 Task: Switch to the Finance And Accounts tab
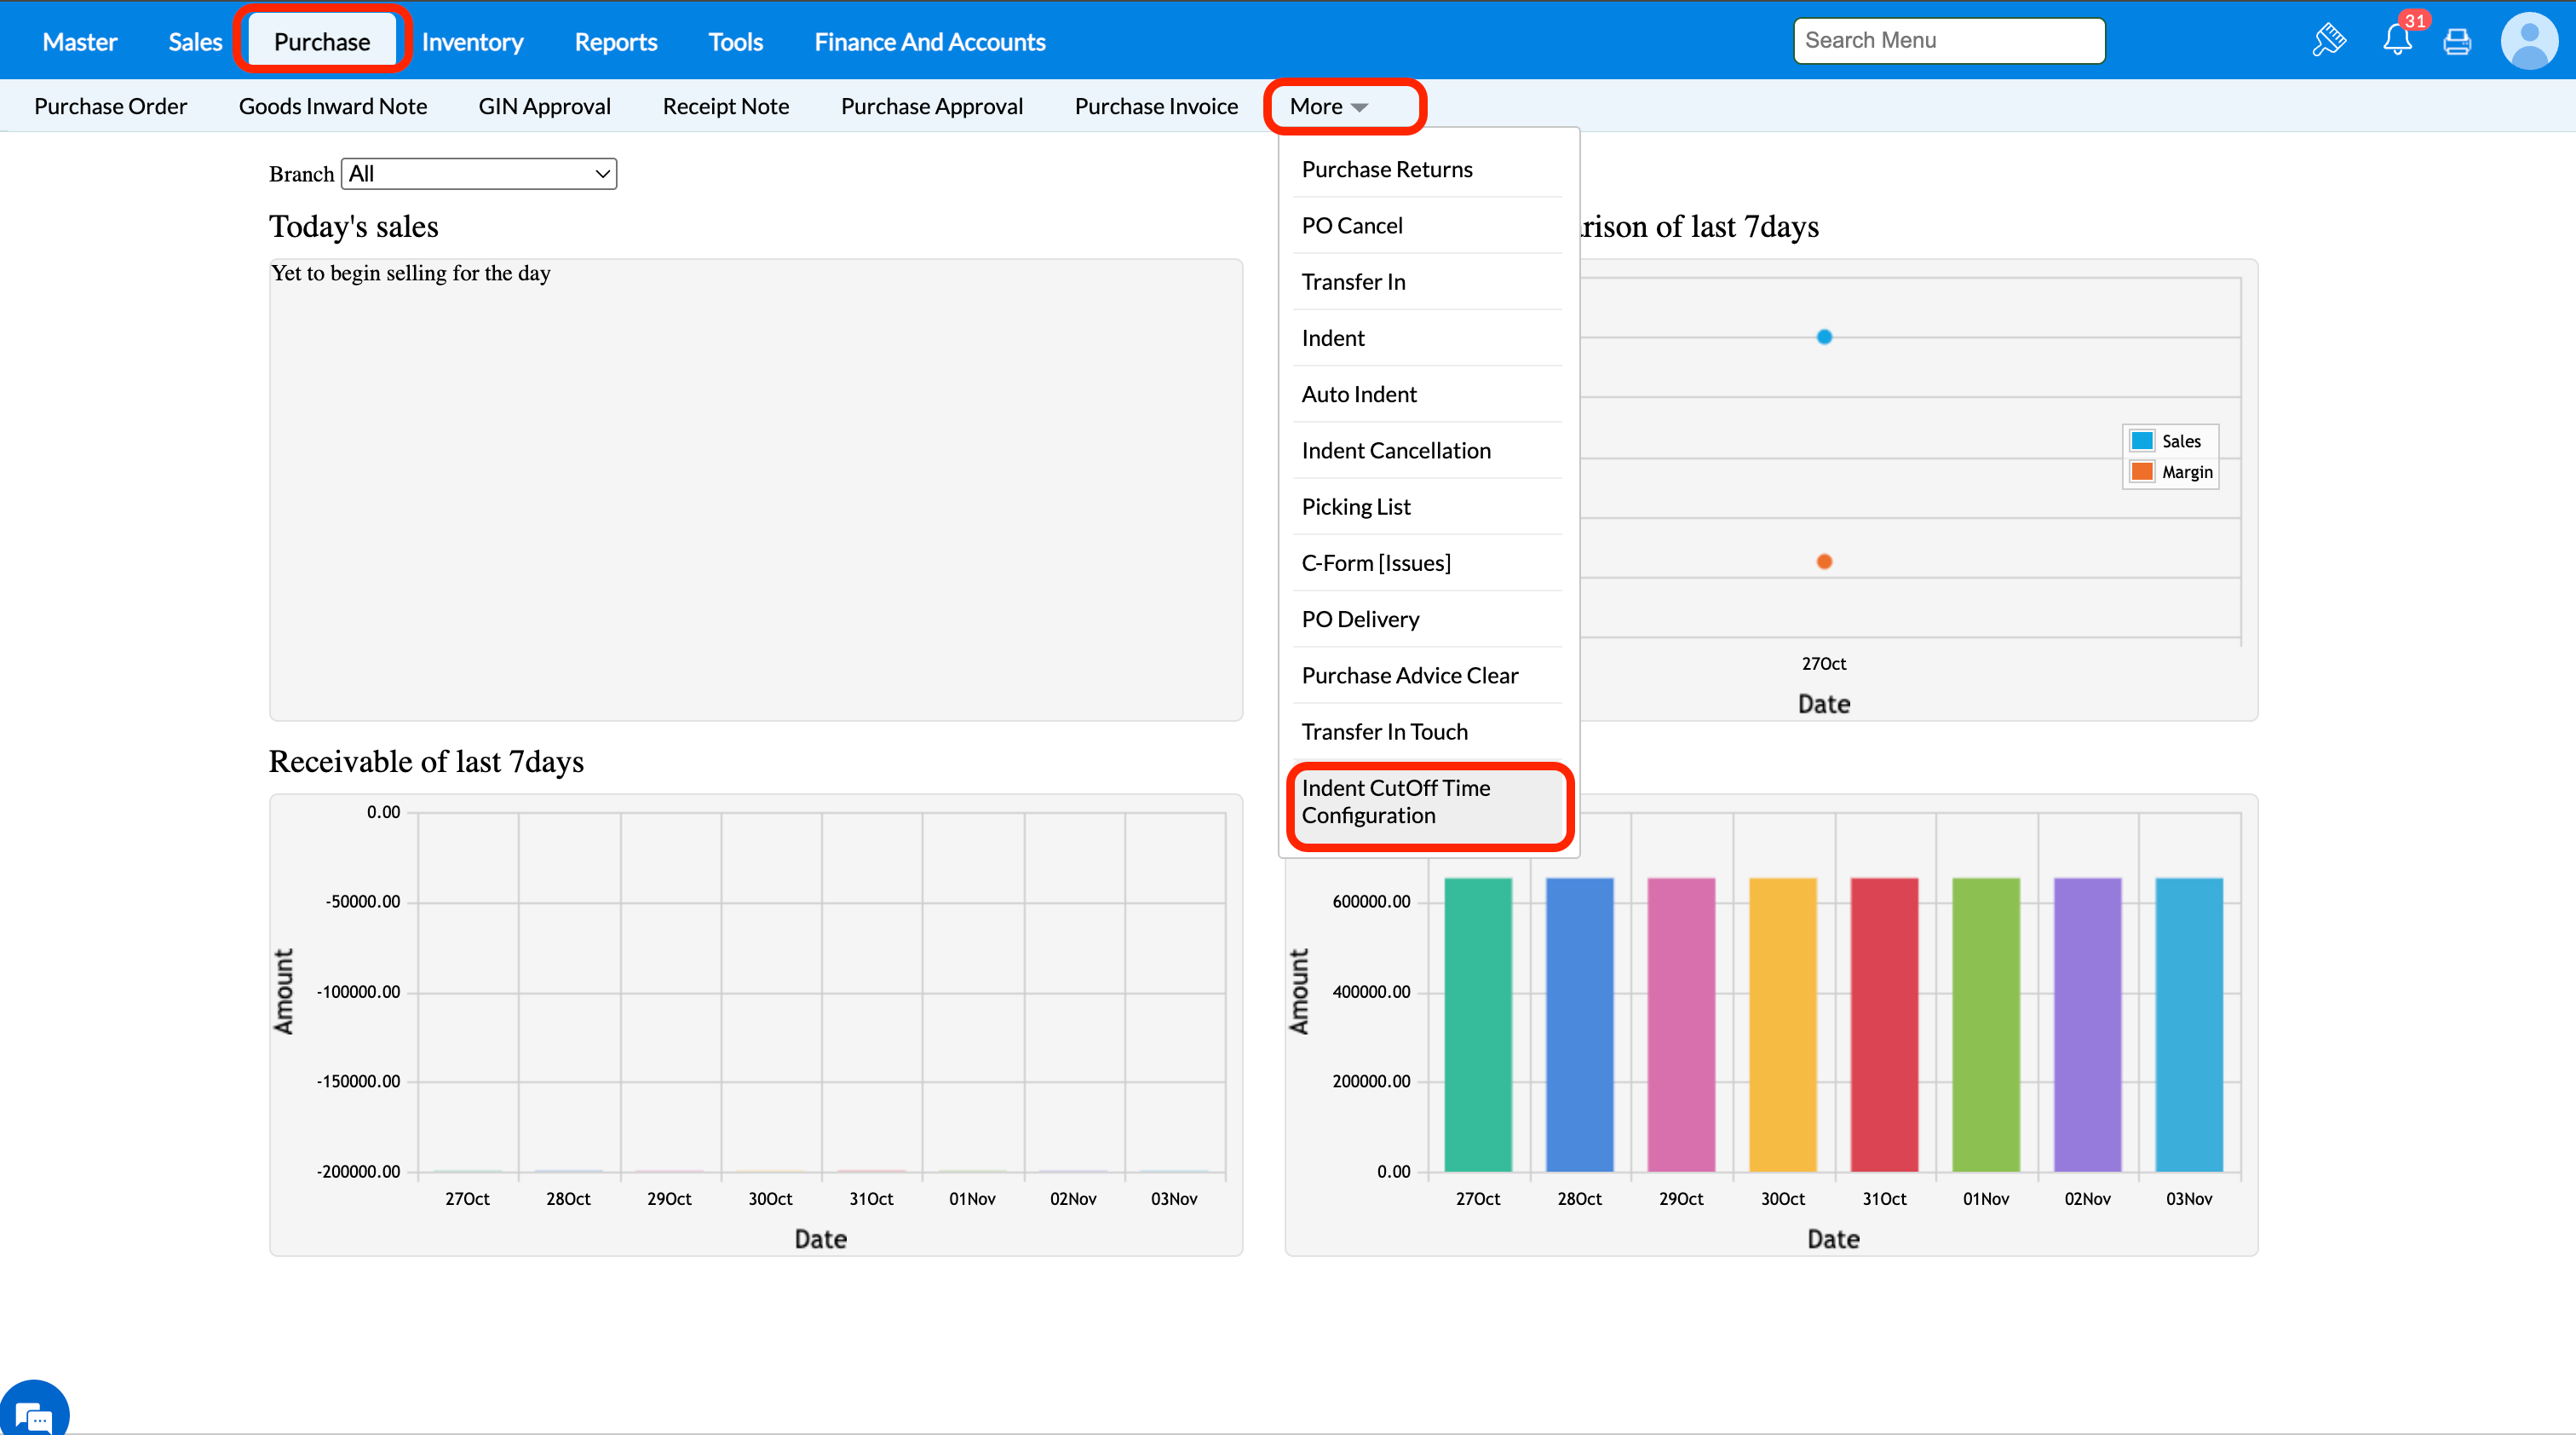point(929,42)
